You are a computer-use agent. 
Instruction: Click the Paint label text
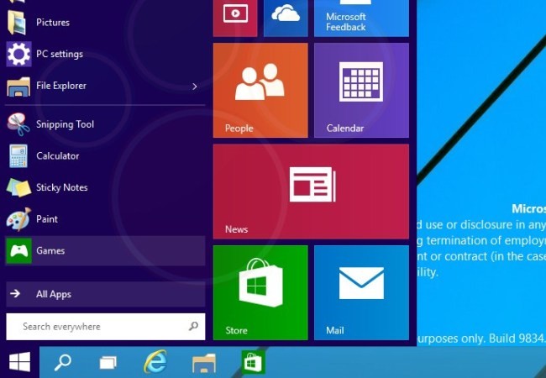pyautogui.click(x=47, y=219)
